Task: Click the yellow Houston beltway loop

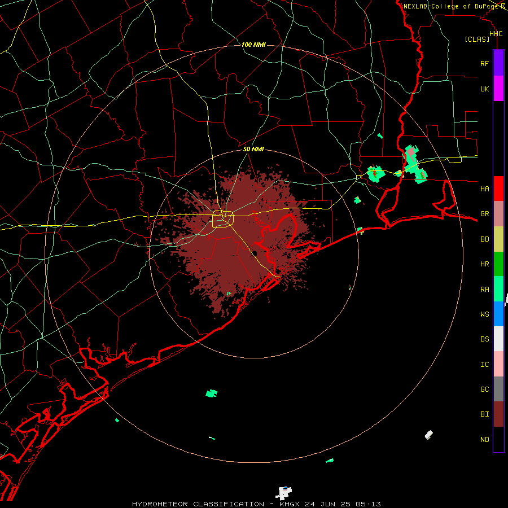Action: tap(223, 220)
